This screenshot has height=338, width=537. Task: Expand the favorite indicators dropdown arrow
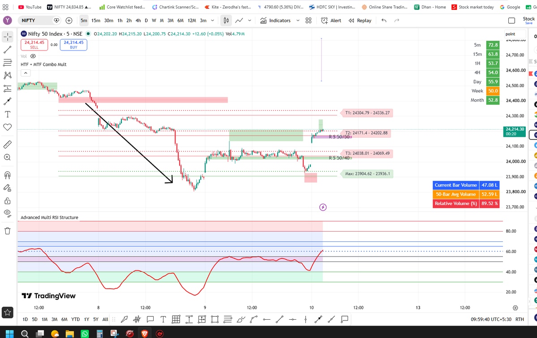pos(298,21)
